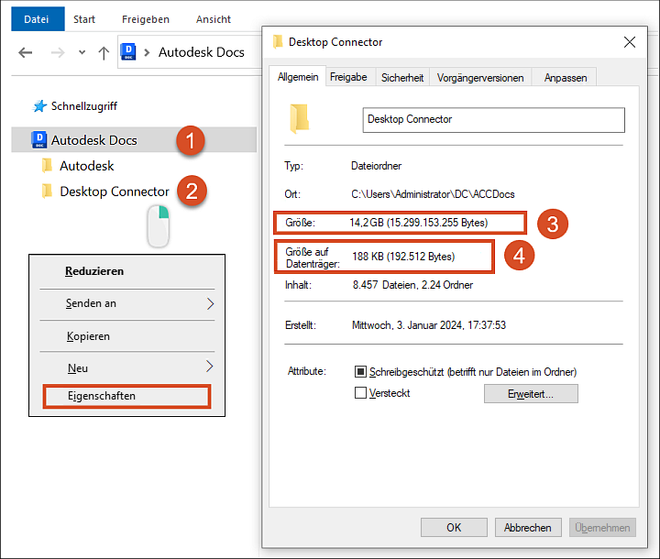Click the Übernehmen button
The image size is (660, 559).
point(602,528)
